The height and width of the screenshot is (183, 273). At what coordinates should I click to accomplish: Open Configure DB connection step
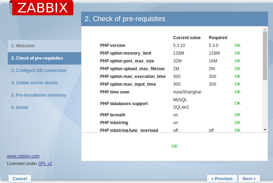pos(39,71)
